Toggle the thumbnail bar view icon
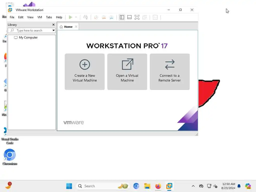The image size is (256, 192). pyautogui.click(x=129, y=17)
